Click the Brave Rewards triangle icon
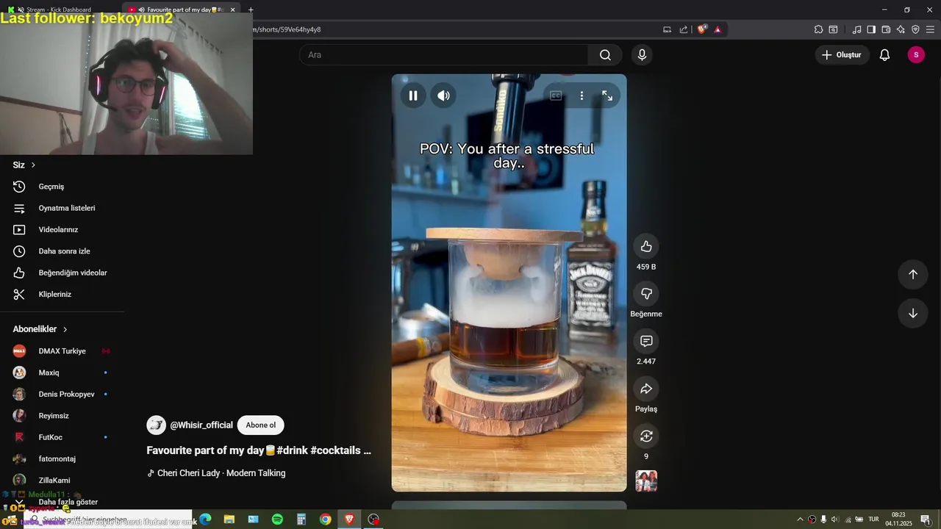 coord(718,29)
